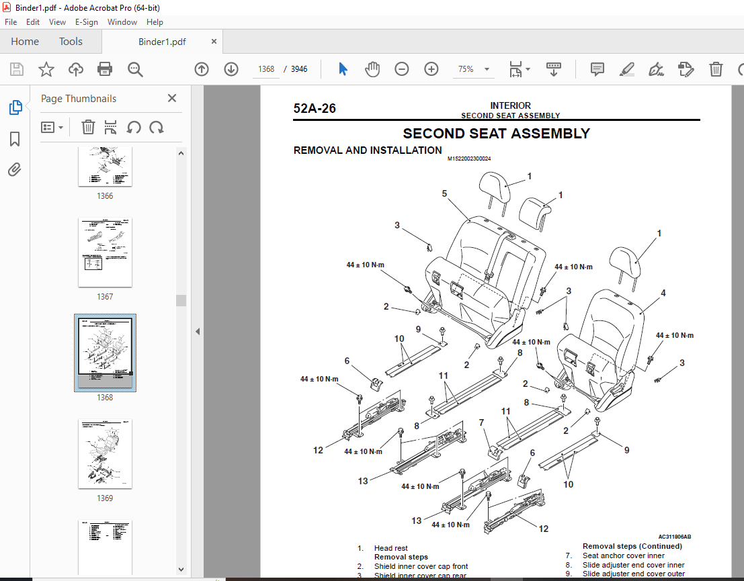
Task: Click the Print file icon
Action: pos(105,69)
